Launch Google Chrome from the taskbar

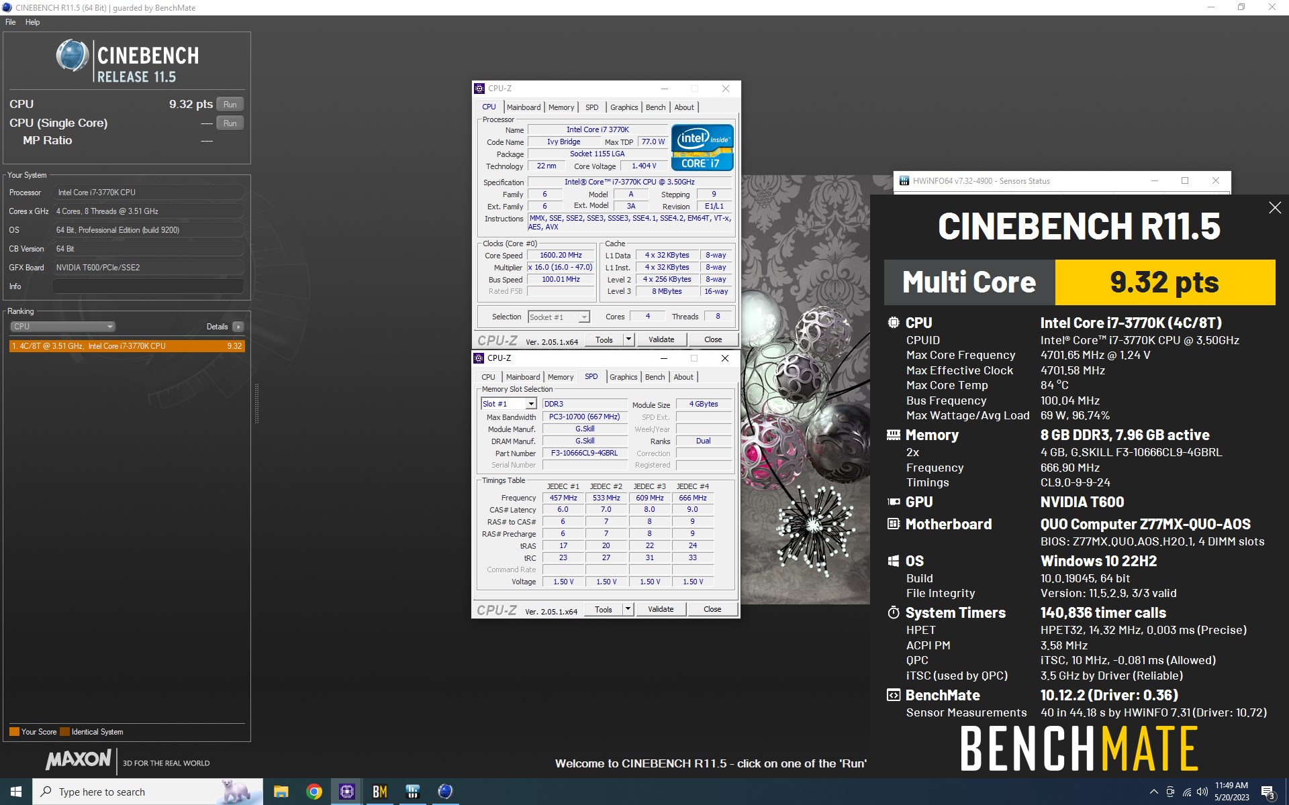click(314, 792)
